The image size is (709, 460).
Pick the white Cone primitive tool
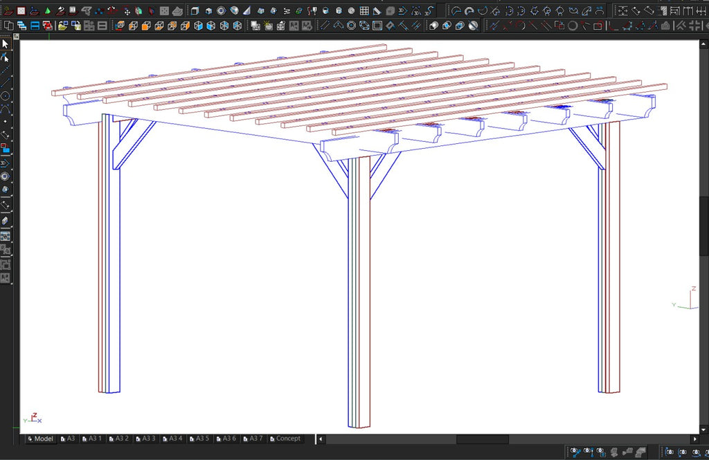tap(247, 10)
